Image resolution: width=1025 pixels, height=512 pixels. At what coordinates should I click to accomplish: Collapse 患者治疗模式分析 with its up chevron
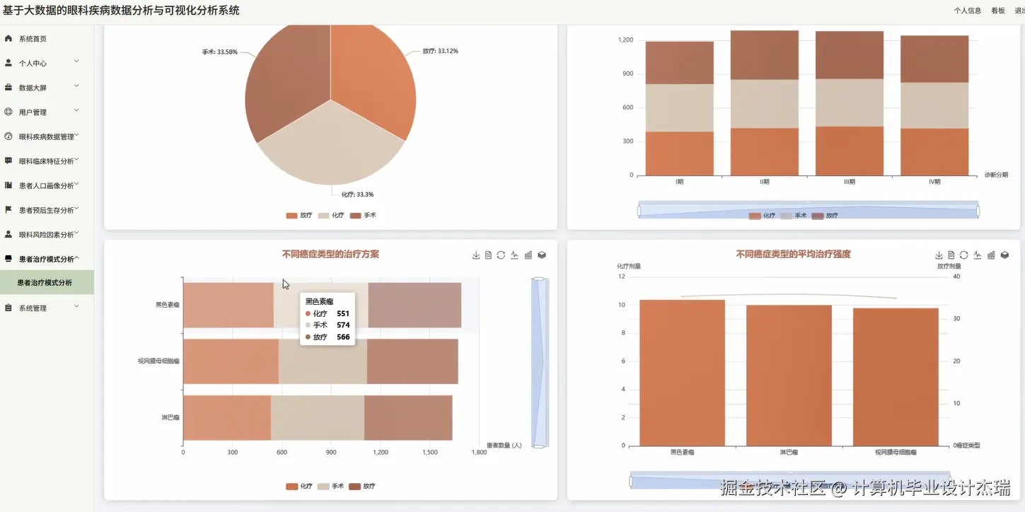pyautogui.click(x=76, y=257)
